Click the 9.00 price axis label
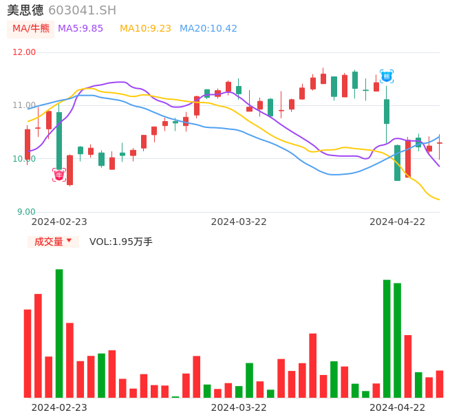 pos(26,212)
